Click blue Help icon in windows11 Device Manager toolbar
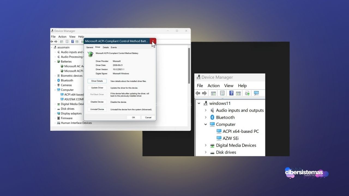The height and width of the screenshot is (196, 349). click(x=231, y=93)
